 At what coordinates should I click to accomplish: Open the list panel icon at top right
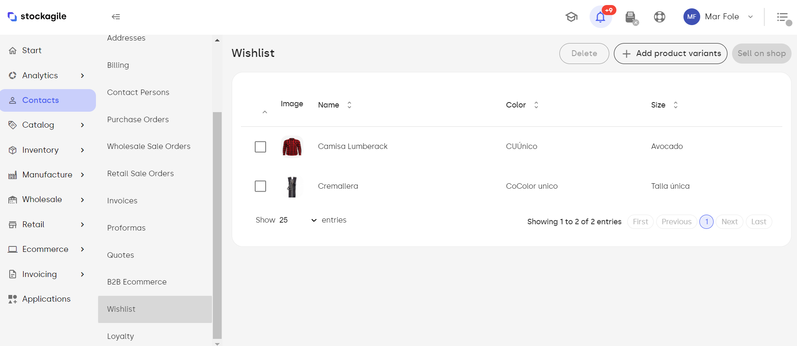[783, 17]
